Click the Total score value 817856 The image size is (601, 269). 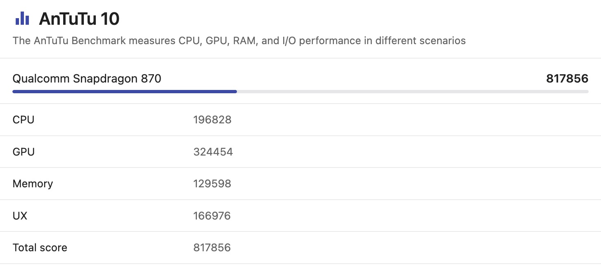[212, 248]
